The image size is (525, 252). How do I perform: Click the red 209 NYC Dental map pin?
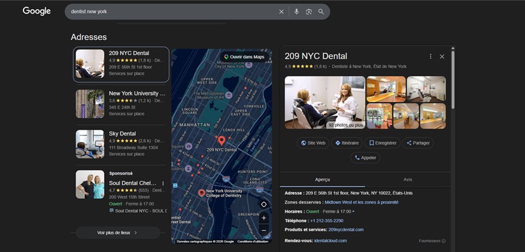point(221,140)
